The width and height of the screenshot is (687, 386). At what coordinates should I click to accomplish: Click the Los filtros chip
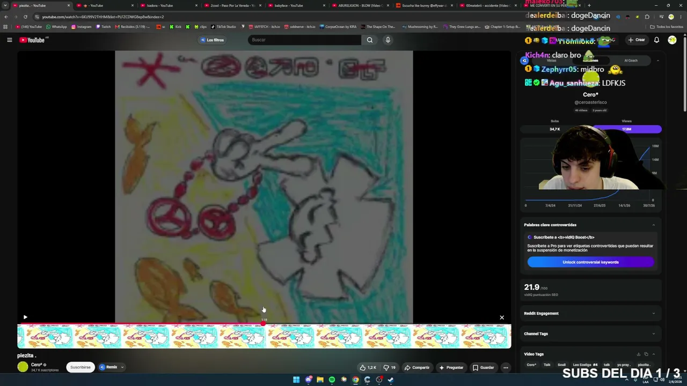[212, 40]
